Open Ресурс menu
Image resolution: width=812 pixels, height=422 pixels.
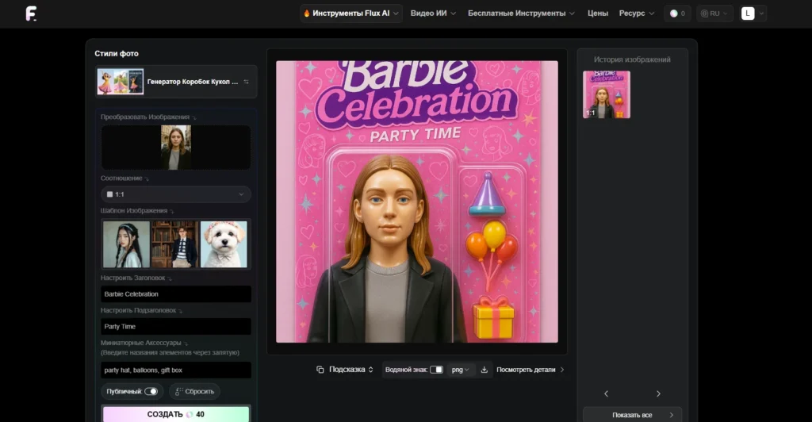(x=637, y=13)
